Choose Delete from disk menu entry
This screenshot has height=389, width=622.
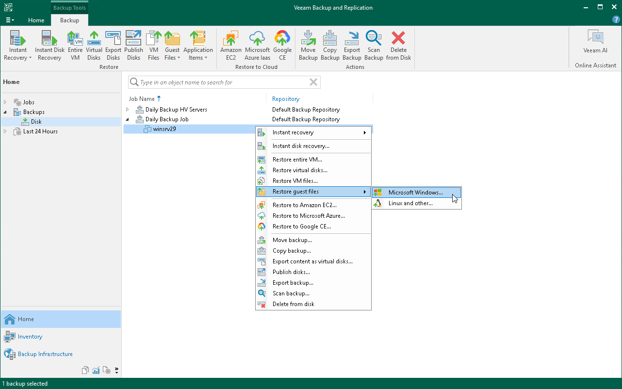(x=313, y=304)
